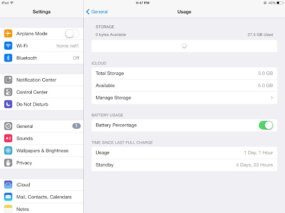Tap the Total Storage row

[184, 73]
